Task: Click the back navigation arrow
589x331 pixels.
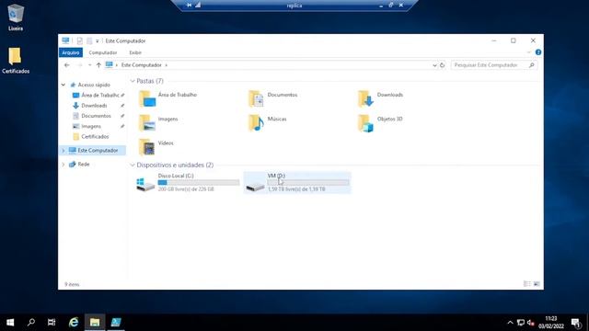Action: [67, 65]
